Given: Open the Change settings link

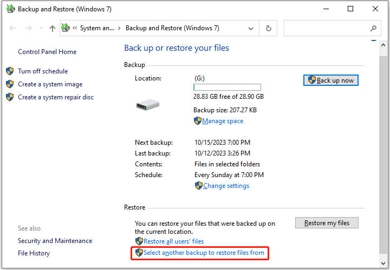Looking at the screenshot, I should point(226,186).
